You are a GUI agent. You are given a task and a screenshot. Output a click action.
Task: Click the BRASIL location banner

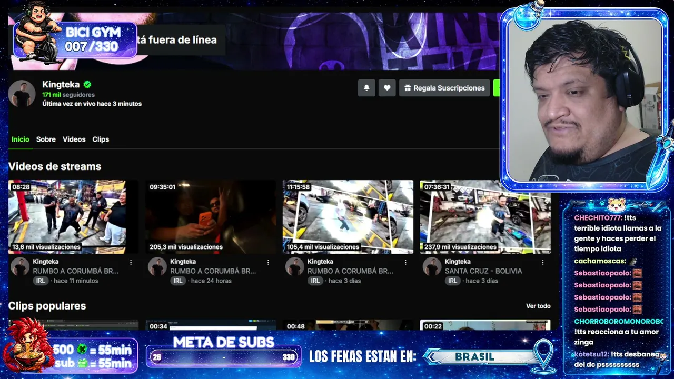click(474, 357)
